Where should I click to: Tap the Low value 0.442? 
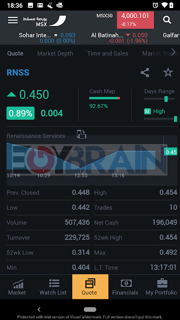pos(81,207)
